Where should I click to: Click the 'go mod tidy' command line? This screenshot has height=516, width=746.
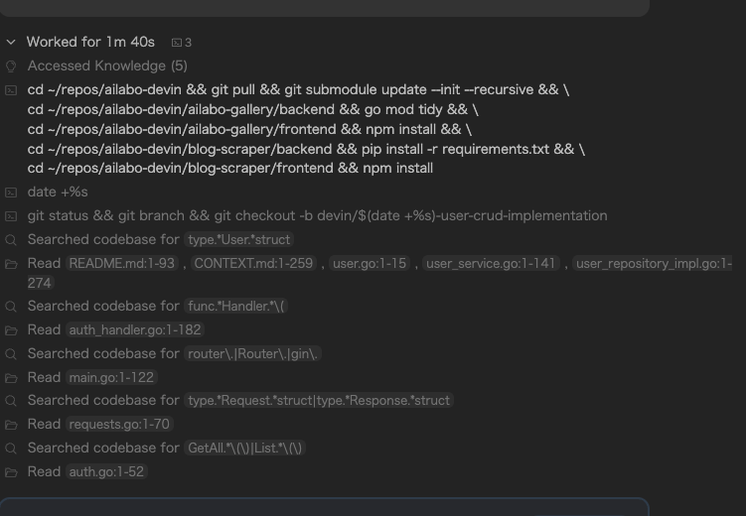click(x=253, y=109)
